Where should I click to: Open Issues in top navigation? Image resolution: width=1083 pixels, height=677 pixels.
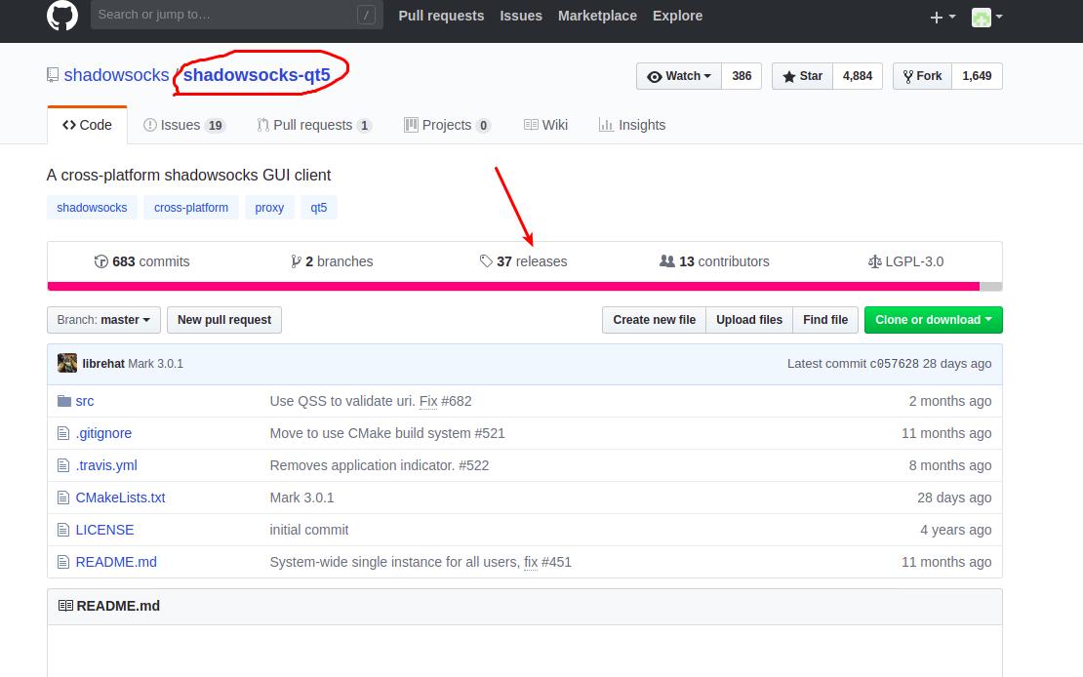[521, 16]
